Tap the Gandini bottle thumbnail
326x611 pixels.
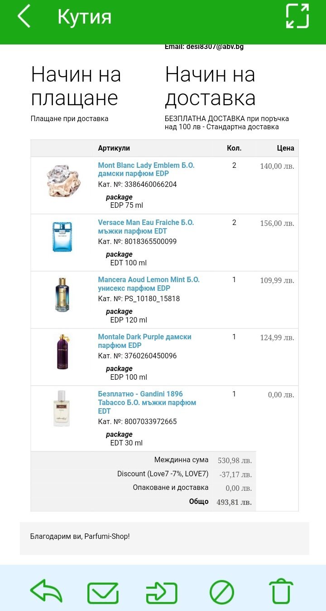click(62, 408)
